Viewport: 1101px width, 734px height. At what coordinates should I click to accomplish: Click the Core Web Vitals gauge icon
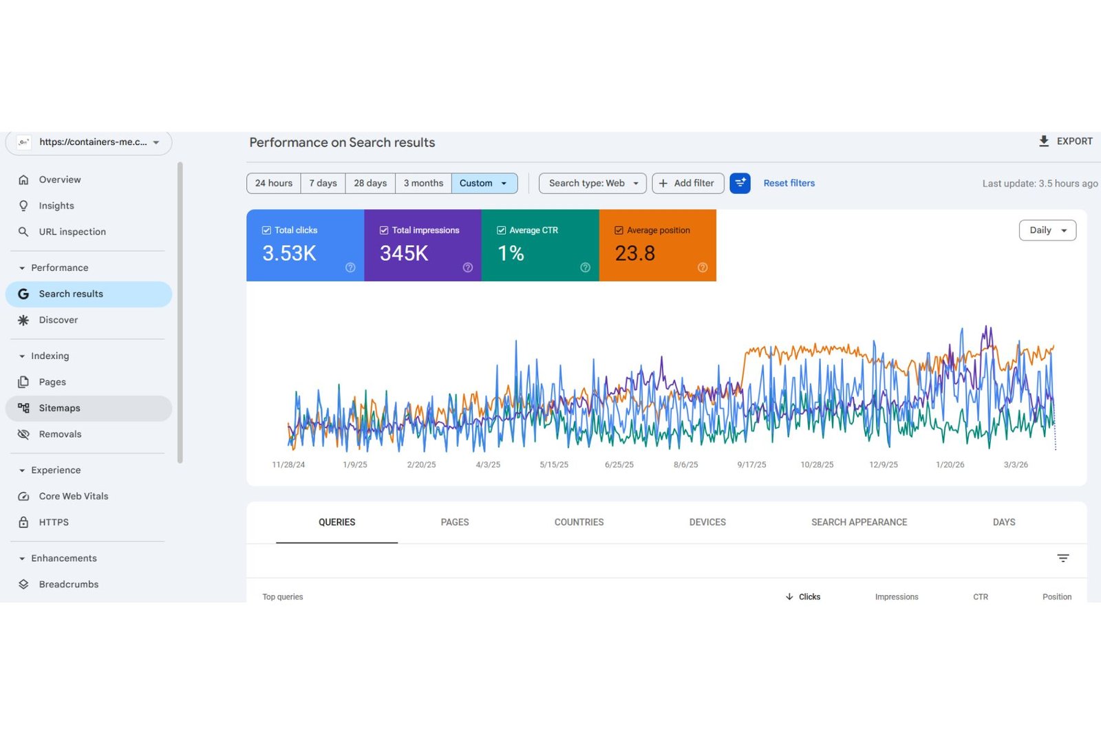coord(23,496)
